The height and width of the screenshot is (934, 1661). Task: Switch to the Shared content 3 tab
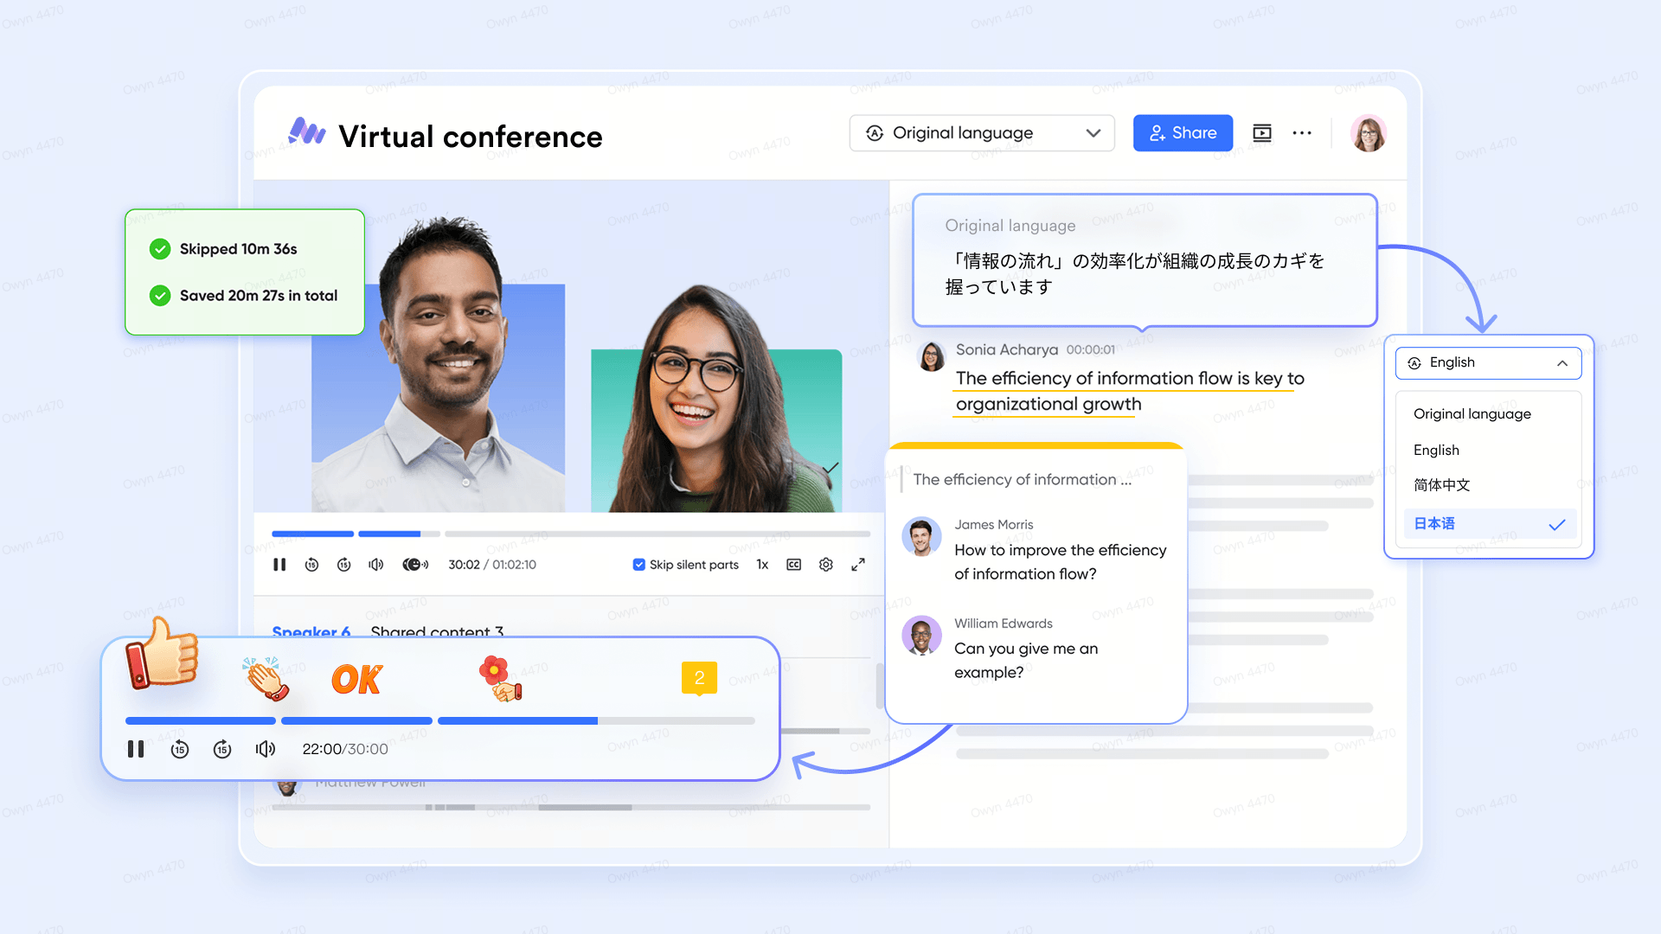tap(437, 632)
